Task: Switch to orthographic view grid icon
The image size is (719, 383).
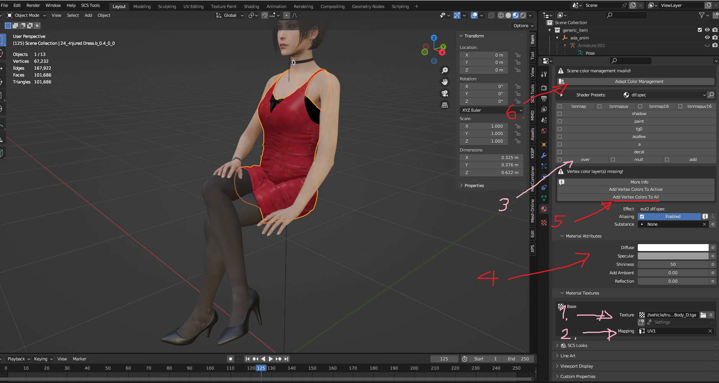Action: click(x=445, y=105)
